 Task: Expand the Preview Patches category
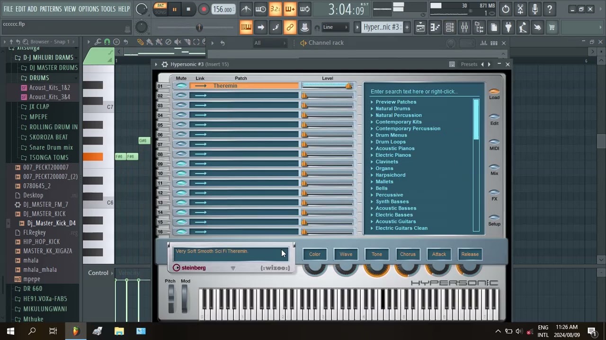[x=372, y=102]
